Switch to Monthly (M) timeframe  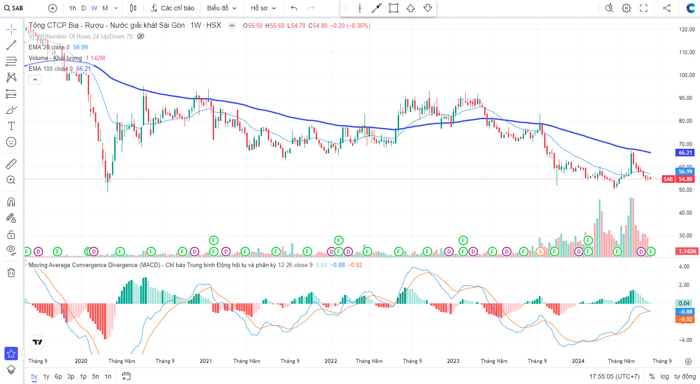[105, 8]
